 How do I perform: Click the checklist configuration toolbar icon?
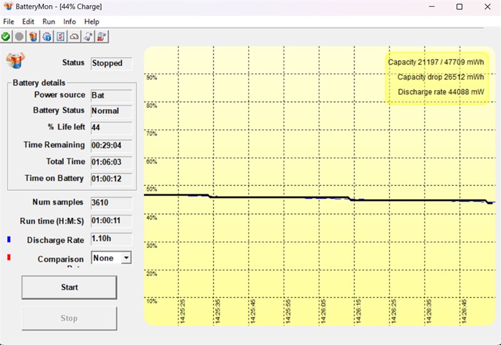pos(60,37)
